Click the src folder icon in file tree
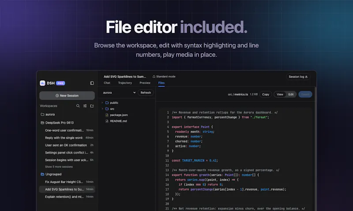Screen dimensions: 353x211 tap(107, 109)
